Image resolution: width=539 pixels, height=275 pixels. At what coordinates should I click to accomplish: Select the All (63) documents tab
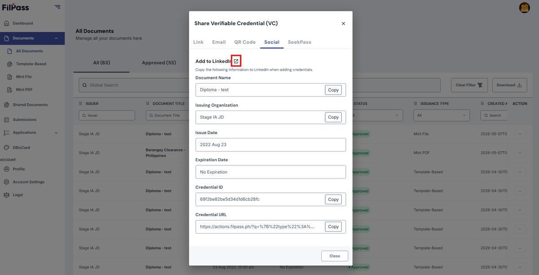click(x=102, y=63)
